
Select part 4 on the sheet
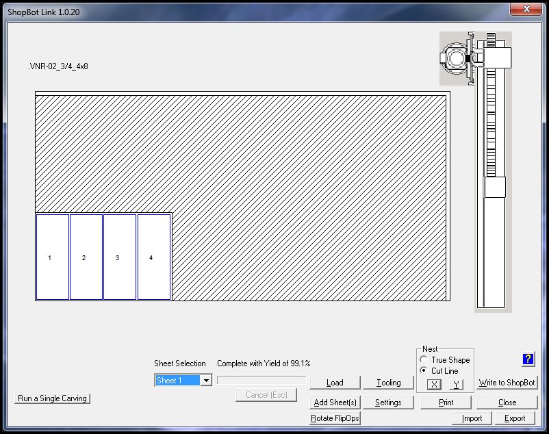pos(153,257)
